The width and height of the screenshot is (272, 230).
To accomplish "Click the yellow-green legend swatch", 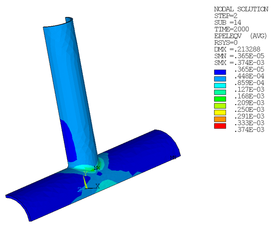I will pyautogui.click(x=220, y=106).
